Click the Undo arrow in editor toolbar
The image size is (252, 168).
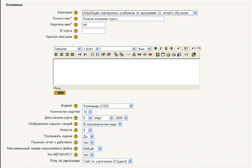pos(194,49)
